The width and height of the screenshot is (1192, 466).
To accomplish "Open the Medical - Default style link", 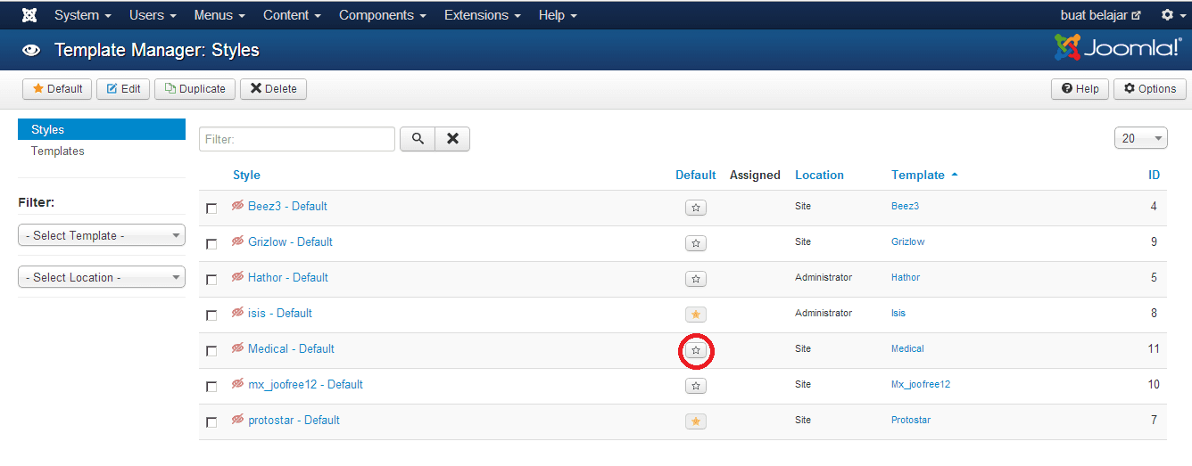I will click(x=291, y=348).
